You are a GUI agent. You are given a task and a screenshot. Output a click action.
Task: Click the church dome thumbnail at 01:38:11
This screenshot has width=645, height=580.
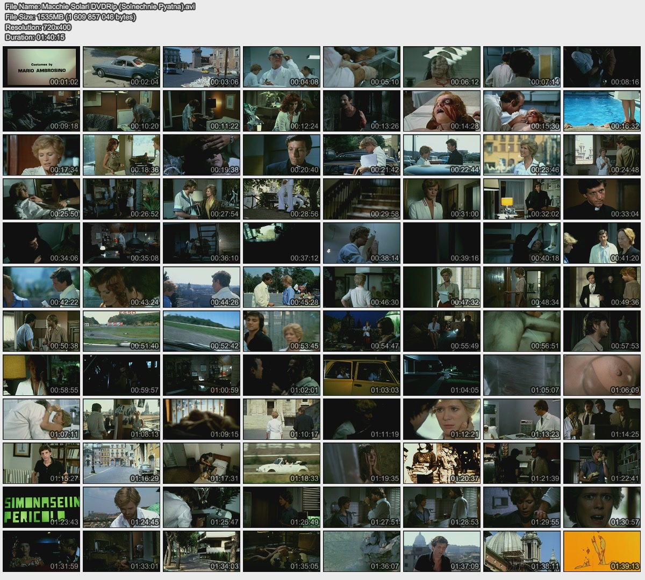coord(521,550)
